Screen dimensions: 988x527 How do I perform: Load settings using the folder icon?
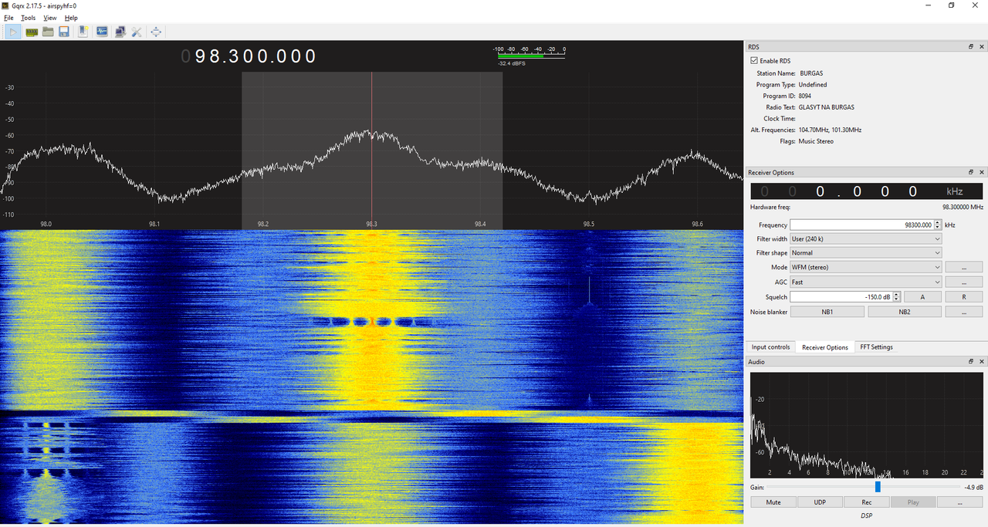(x=48, y=32)
